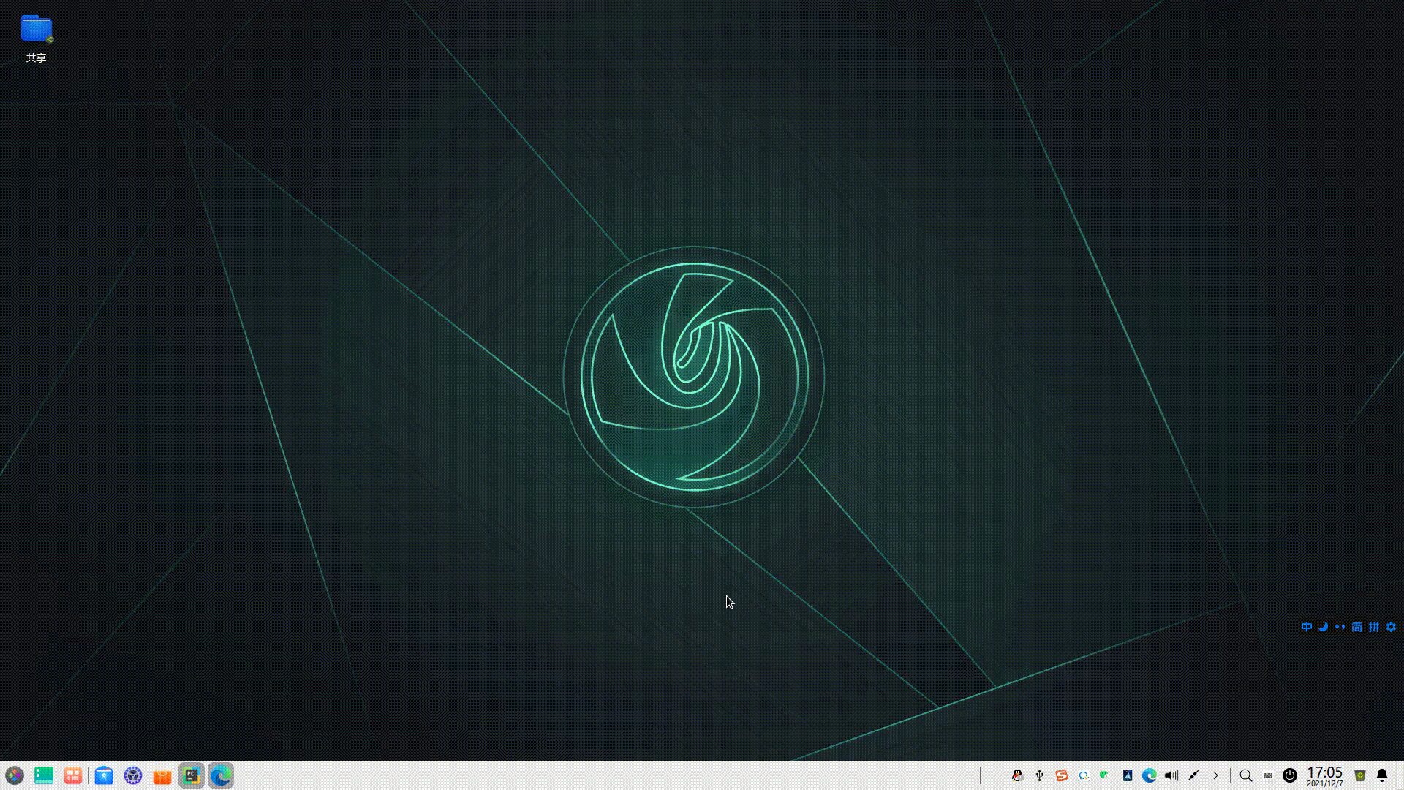The width and height of the screenshot is (1404, 790).
Task: Open the notification bell
Action: point(1382,775)
